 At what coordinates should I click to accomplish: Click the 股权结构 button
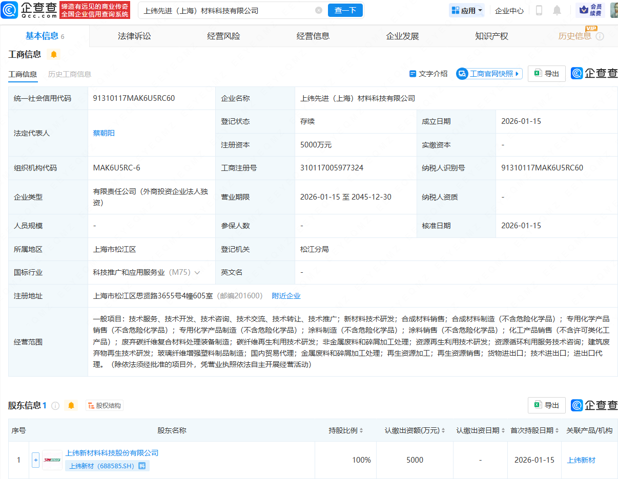(x=105, y=405)
